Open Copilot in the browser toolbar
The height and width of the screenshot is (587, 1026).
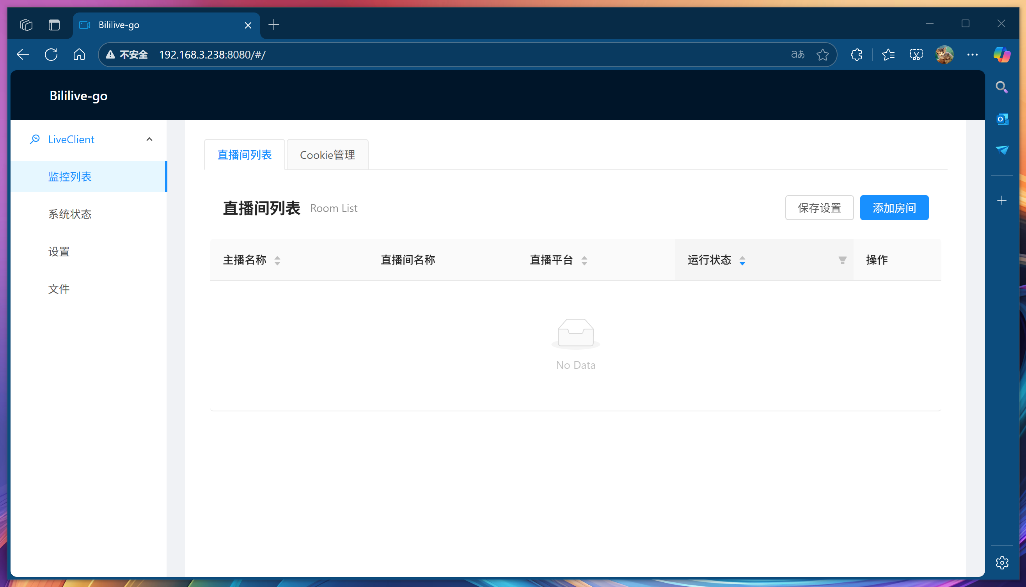click(1002, 54)
